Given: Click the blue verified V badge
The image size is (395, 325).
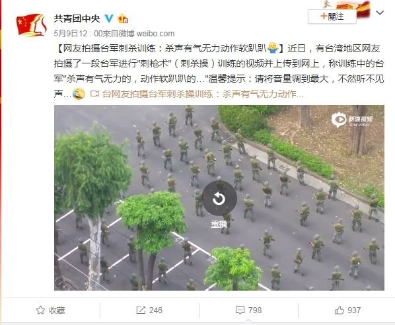Looking at the screenshot, I should click(109, 18).
